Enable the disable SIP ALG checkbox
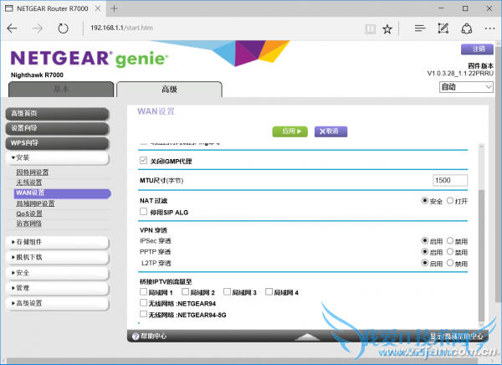 143,212
